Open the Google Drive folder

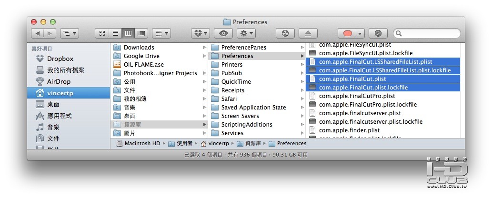point(160,56)
